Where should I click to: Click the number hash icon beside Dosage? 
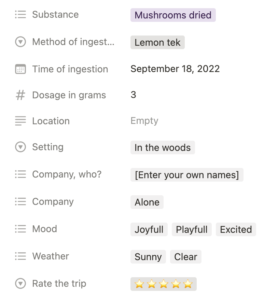(20, 95)
